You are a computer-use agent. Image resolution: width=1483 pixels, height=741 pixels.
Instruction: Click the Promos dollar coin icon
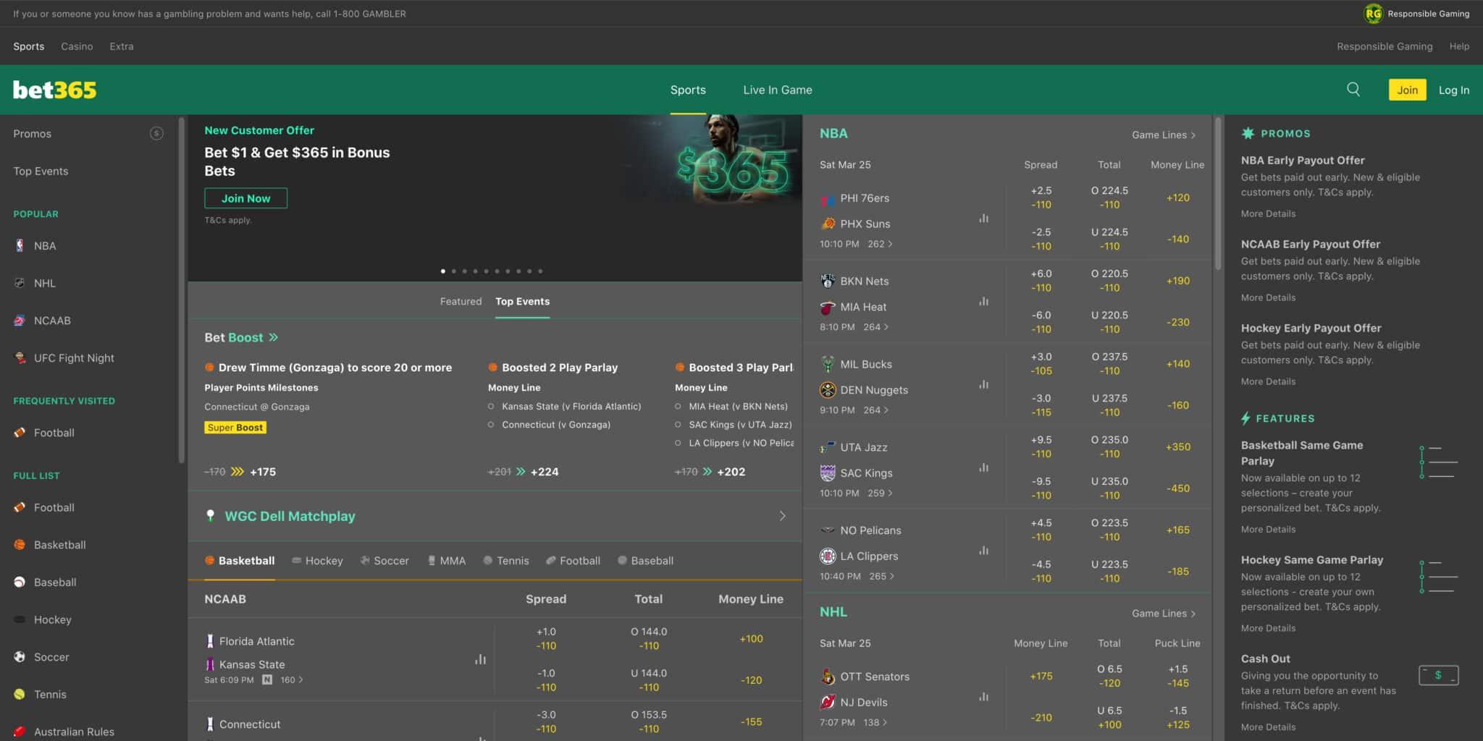click(x=156, y=133)
